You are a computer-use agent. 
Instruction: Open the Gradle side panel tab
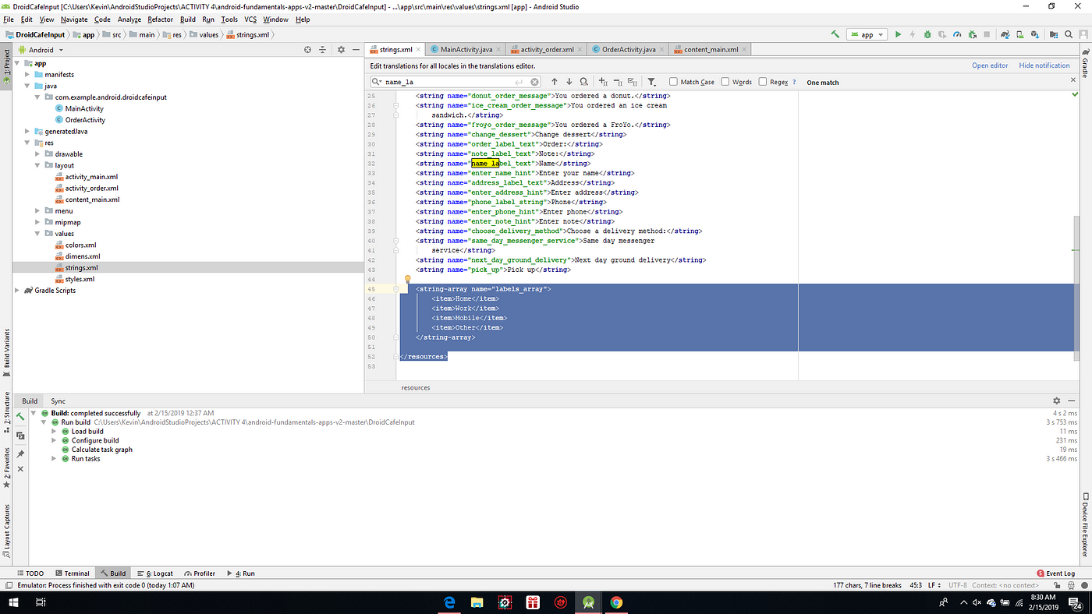pos(1085,62)
